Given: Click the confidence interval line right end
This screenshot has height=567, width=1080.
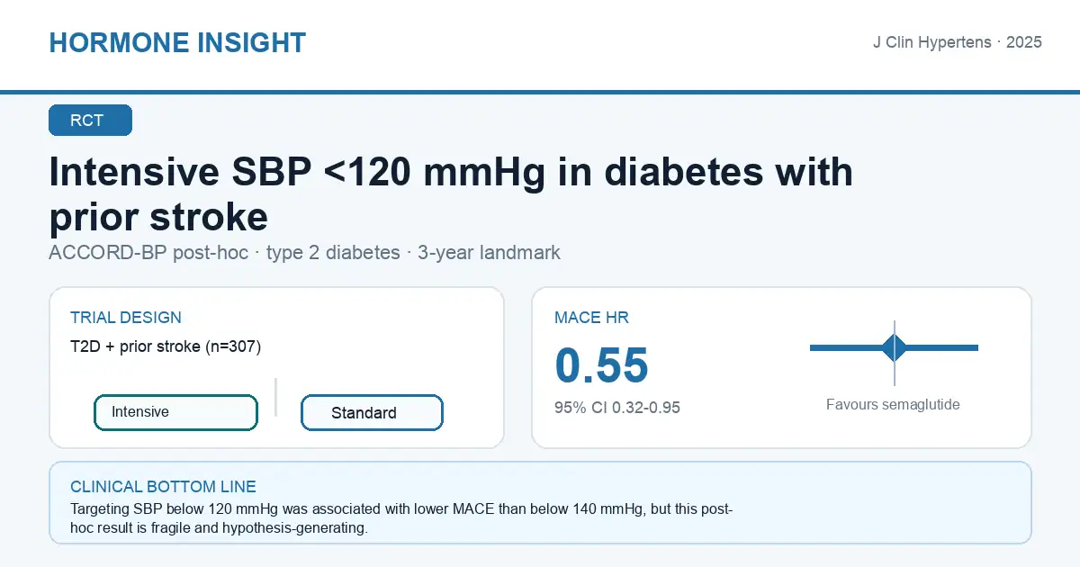Looking at the screenshot, I should point(975,347).
